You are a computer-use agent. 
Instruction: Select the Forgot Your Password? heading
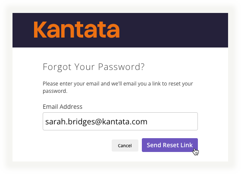(x=94, y=67)
